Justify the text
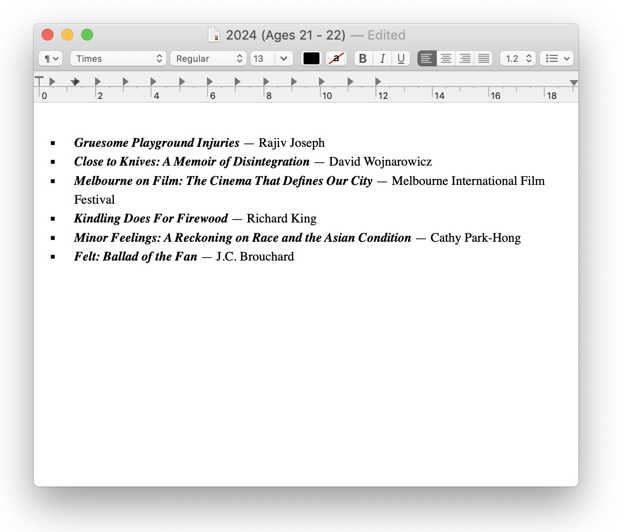The height and width of the screenshot is (532, 626). click(x=483, y=58)
